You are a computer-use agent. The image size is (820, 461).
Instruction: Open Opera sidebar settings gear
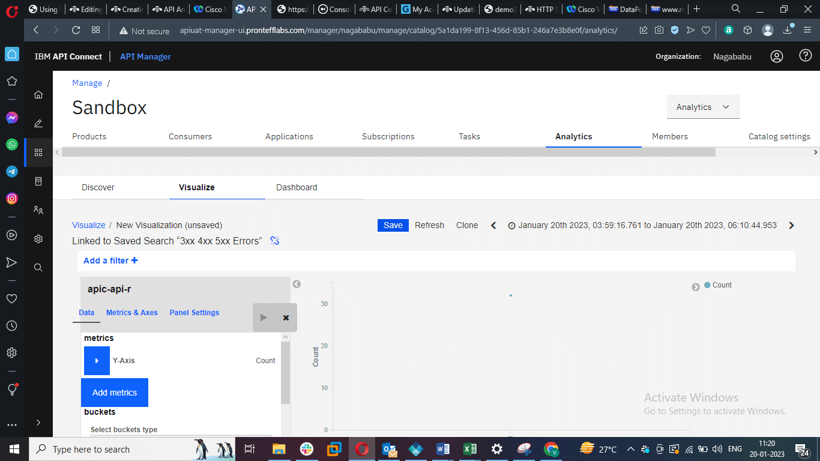click(11, 353)
